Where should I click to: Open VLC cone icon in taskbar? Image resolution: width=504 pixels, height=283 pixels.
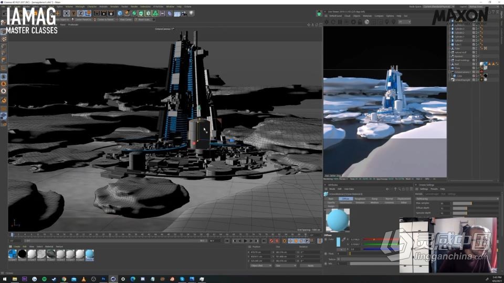pyautogui.click(x=83, y=279)
